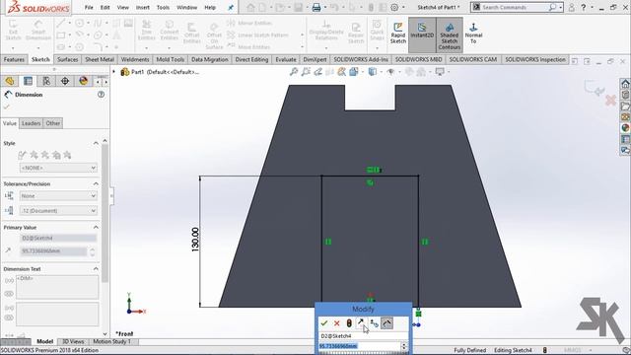Select the Smart Dimension tool
Screen dimensions: 631x355
tap(38, 31)
